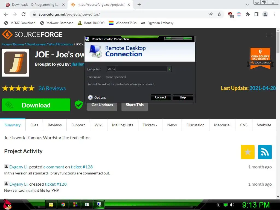The height and width of the screenshot is (210, 280).
Task: Expand Options in Remote Desktop Connection
Action: (x=97, y=98)
